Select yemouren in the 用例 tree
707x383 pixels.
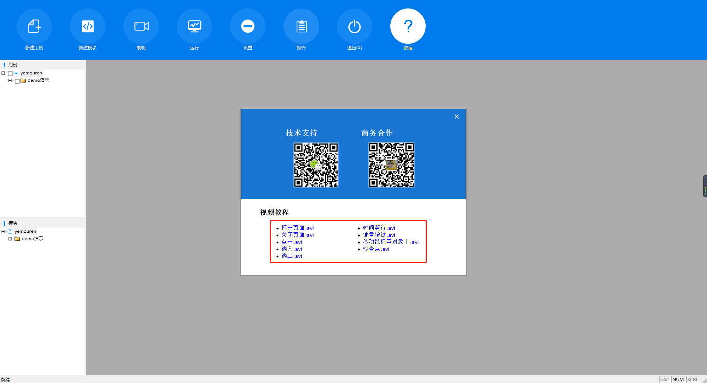point(31,73)
